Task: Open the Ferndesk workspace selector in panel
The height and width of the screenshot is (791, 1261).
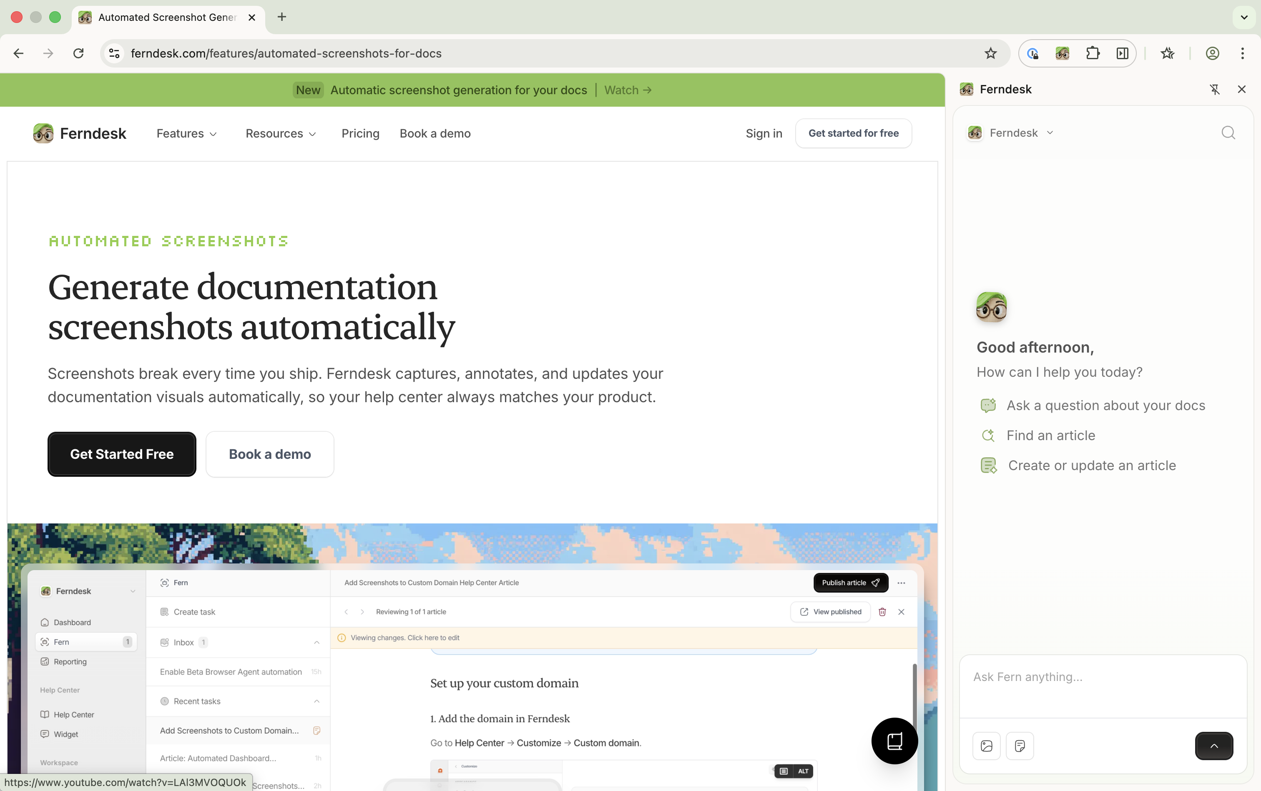Action: click(x=1010, y=133)
